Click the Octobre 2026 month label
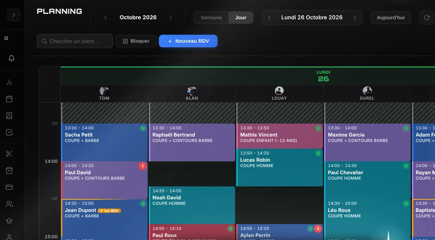 (138, 17)
